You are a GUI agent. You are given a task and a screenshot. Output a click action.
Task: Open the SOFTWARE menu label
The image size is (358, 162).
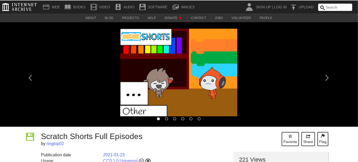pyautogui.click(x=157, y=7)
